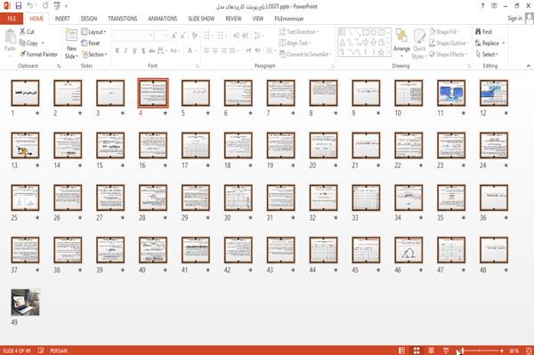534x355 pixels.
Task: Open the Section dropdown
Action: 94,54
